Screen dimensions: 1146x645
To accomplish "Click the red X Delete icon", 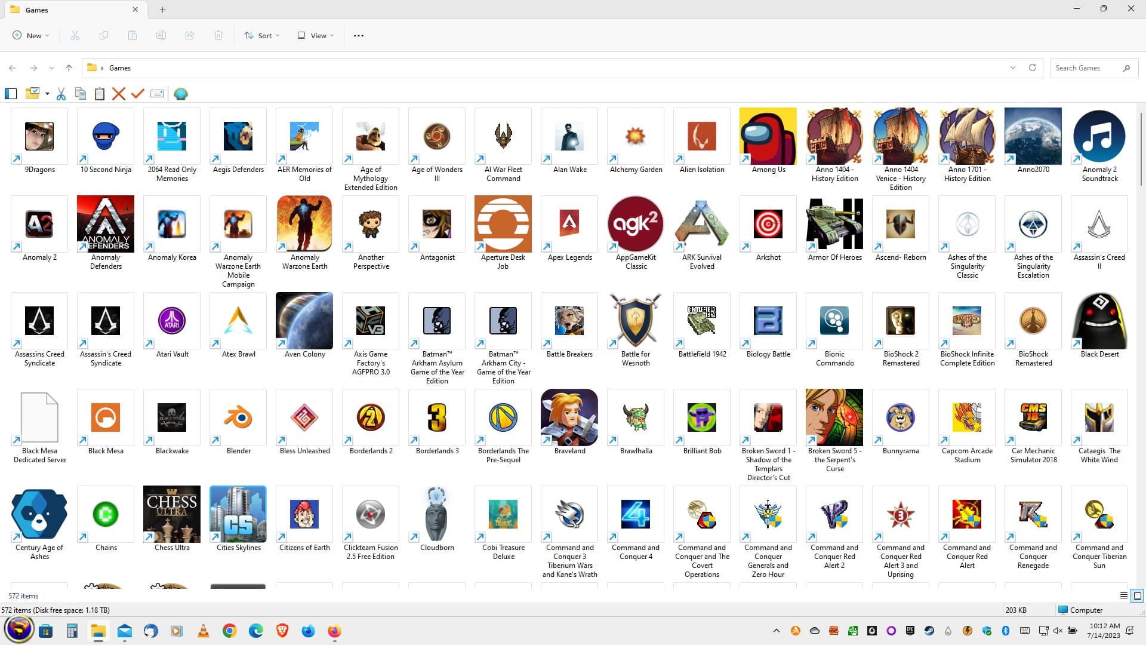I will (119, 94).
